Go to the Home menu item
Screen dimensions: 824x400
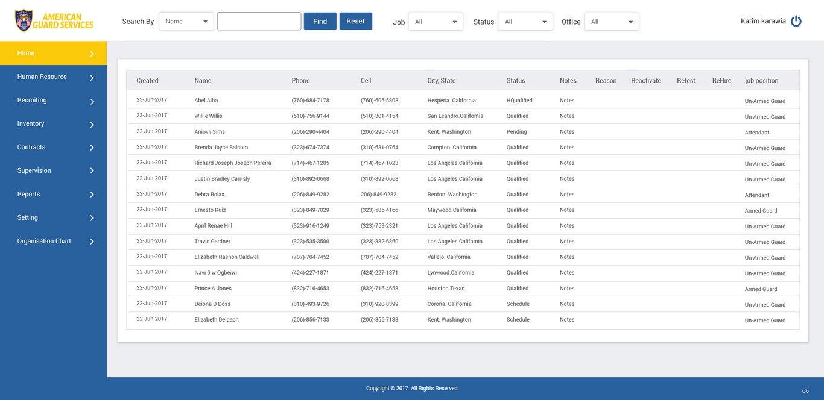pos(26,53)
